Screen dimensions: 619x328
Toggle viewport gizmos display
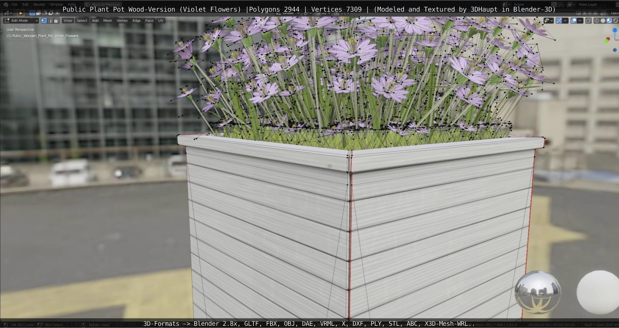[x=559, y=20]
